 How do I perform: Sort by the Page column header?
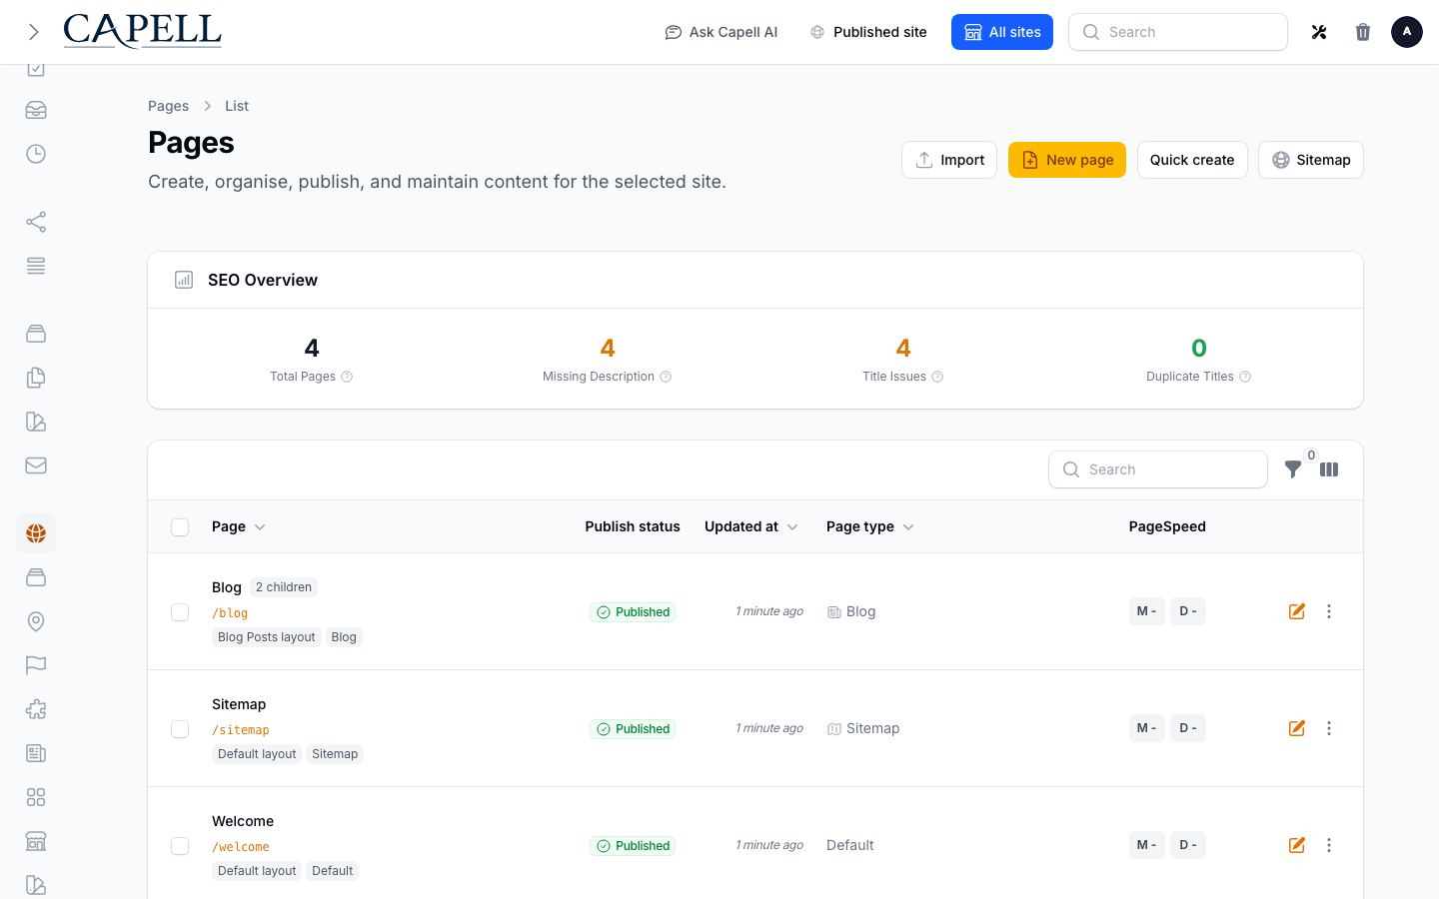click(x=239, y=526)
